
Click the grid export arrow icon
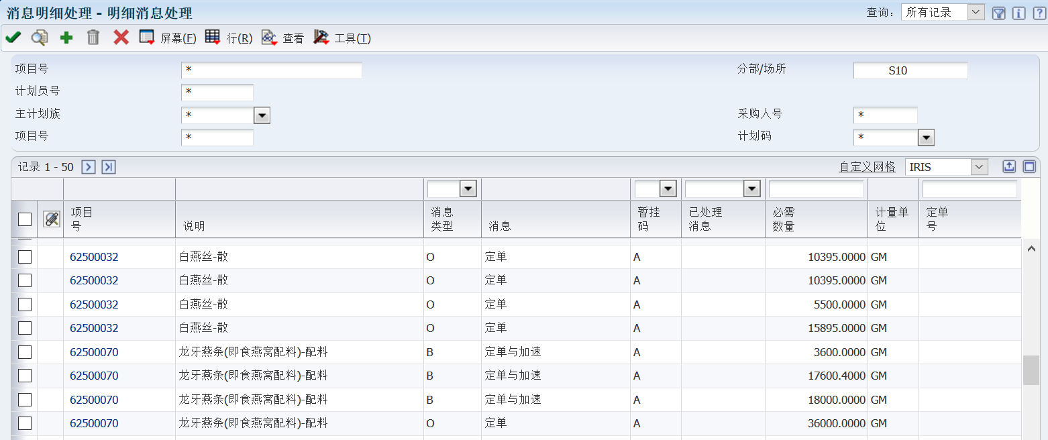[x=1009, y=167]
